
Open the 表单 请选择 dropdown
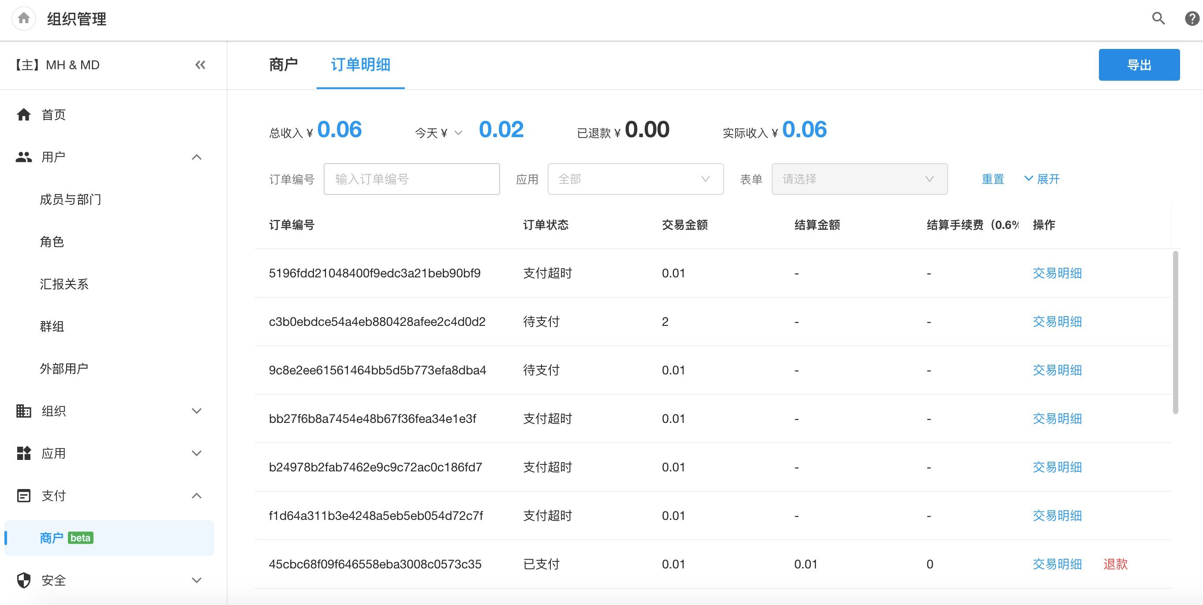click(x=859, y=179)
